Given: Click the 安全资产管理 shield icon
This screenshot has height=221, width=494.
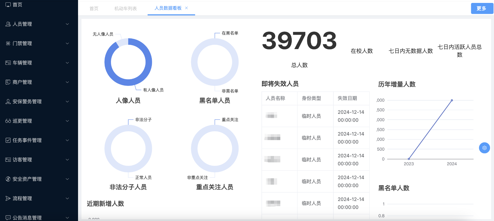Looking at the screenshot, I should (x=8, y=179).
